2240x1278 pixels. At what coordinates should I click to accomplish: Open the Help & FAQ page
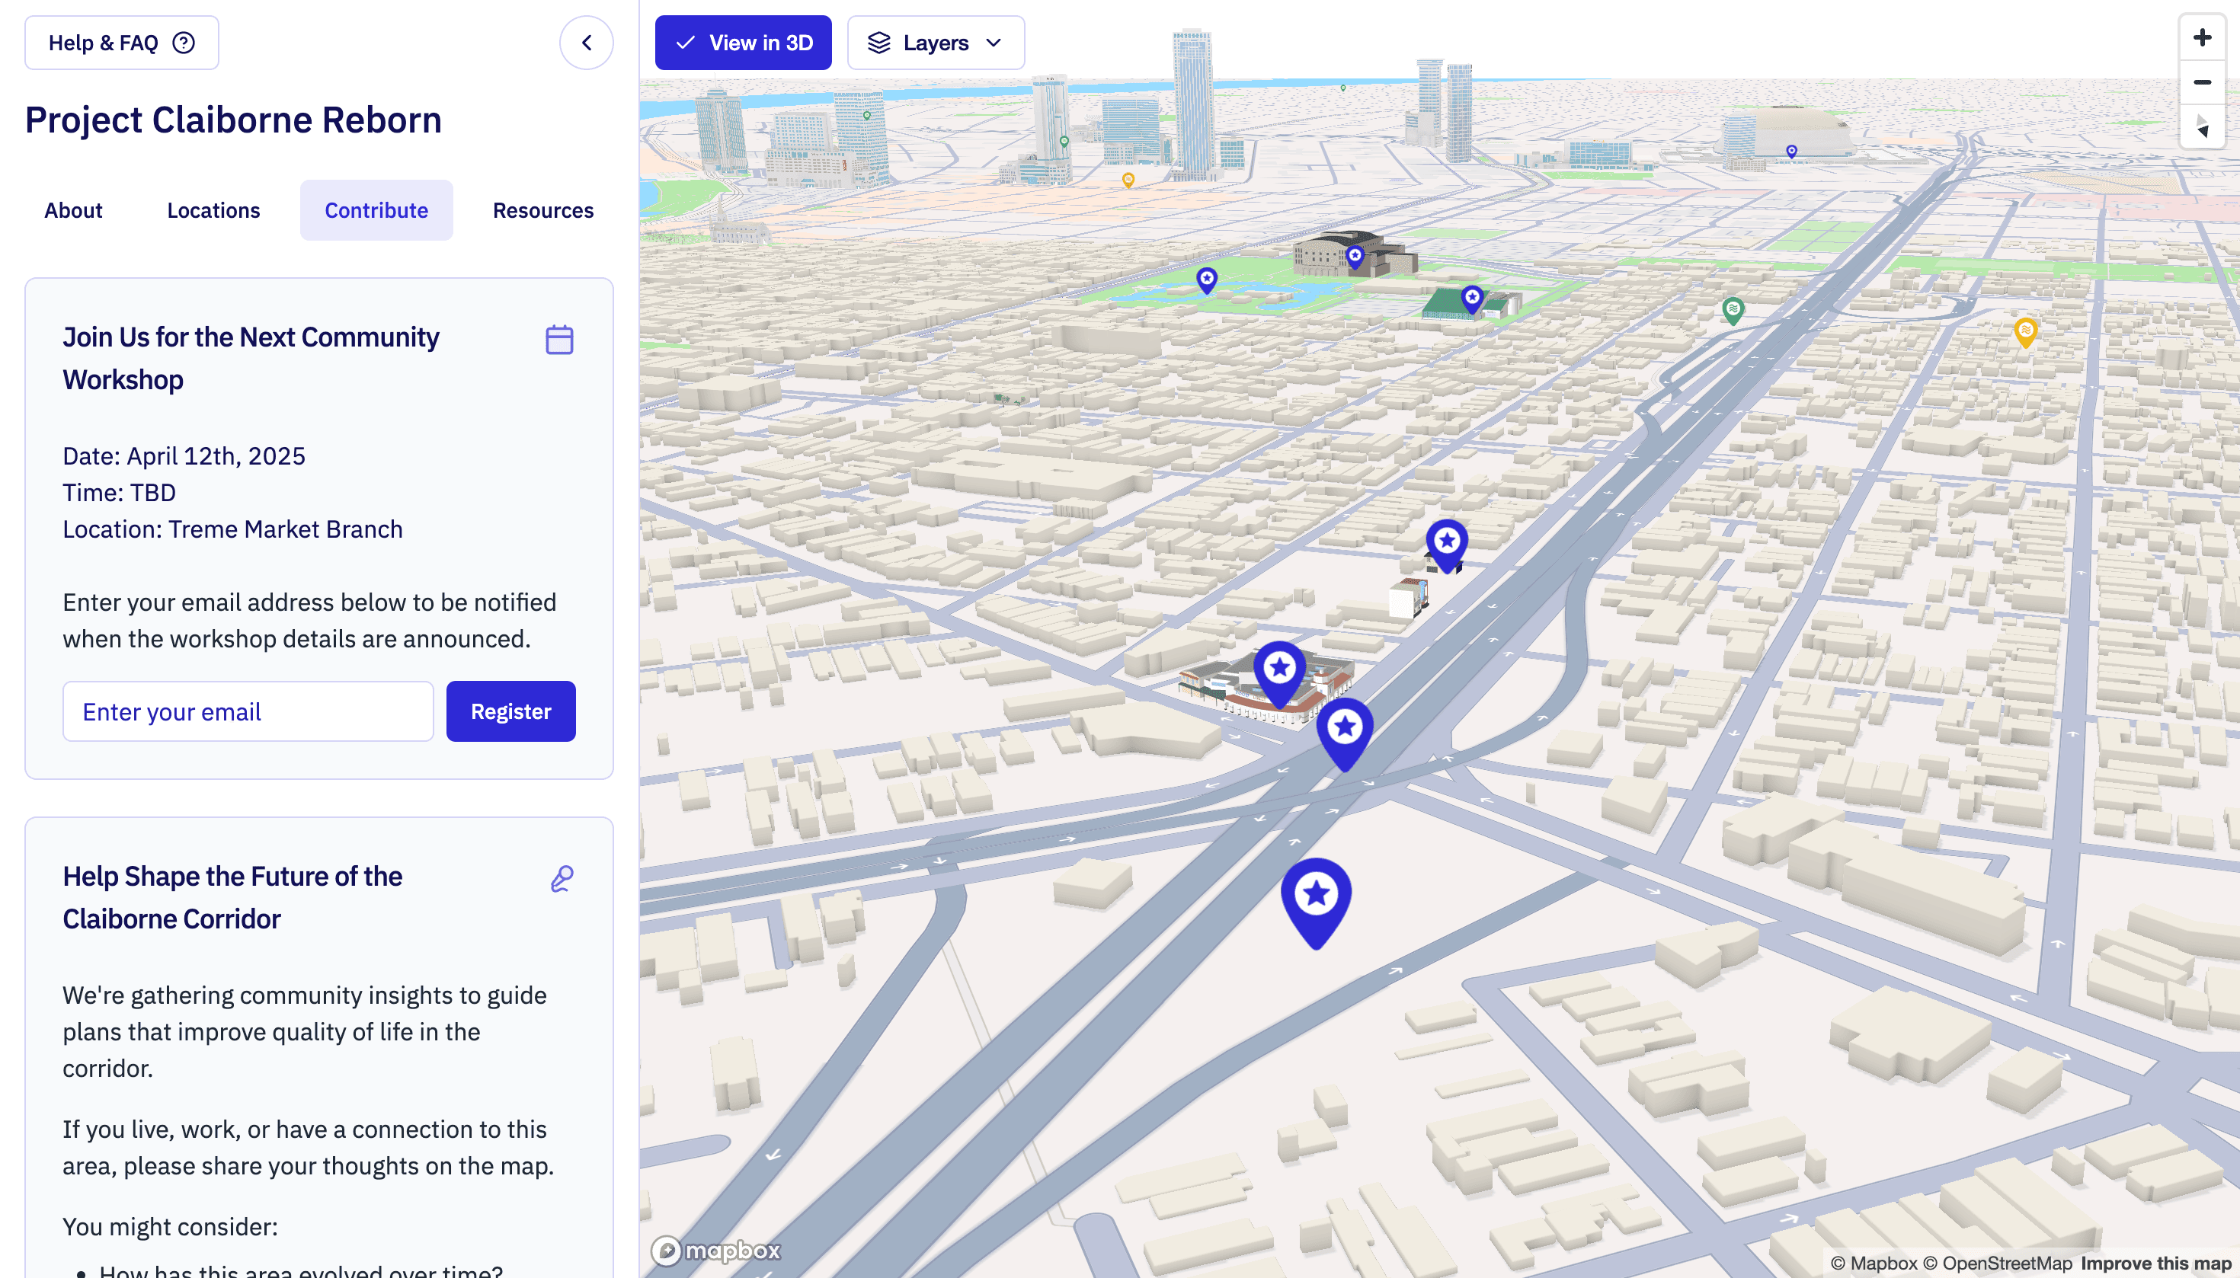tap(121, 42)
